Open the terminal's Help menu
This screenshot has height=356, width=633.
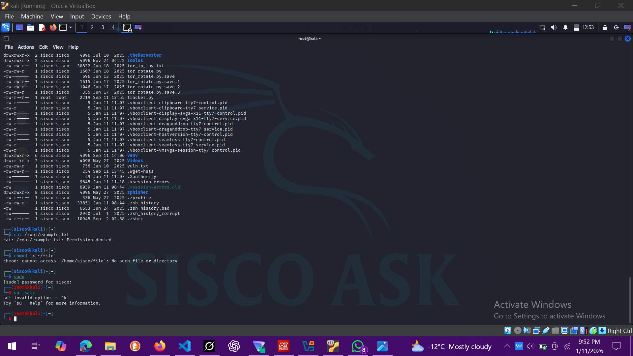point(73,47)
